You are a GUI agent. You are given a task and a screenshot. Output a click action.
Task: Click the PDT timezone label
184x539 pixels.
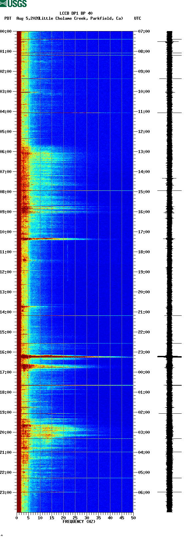(x=8, y=18)
